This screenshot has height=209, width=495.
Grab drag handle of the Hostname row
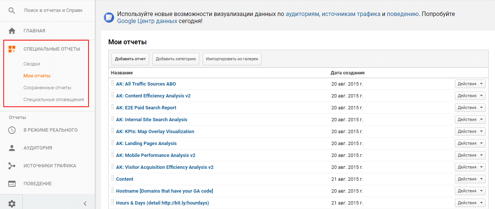[x=113, y=191]
